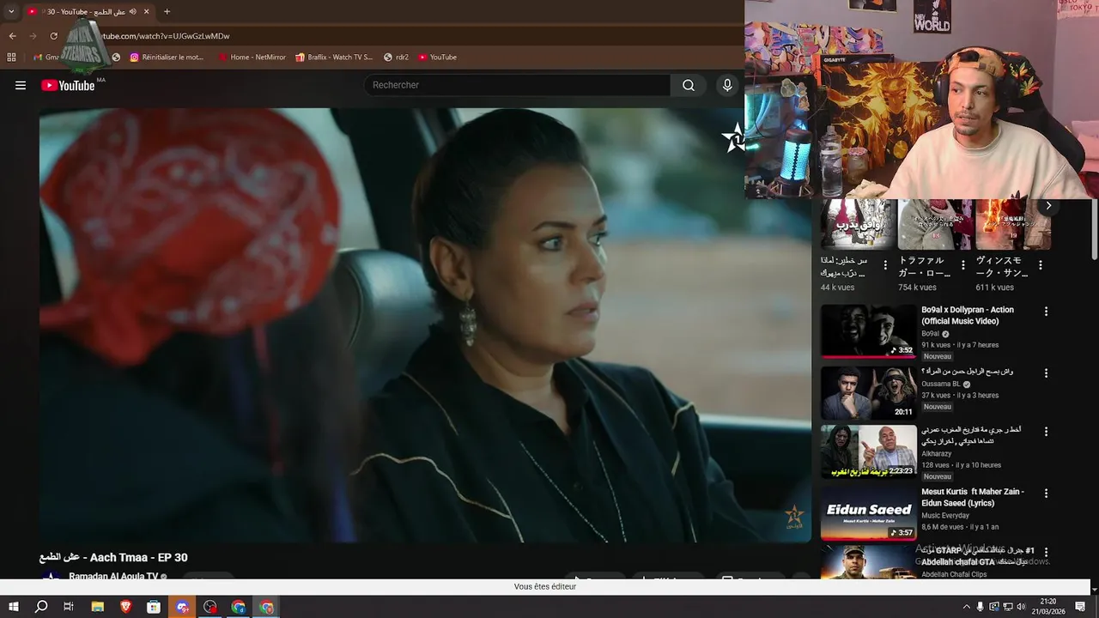Click the search magnifier button
Image resolution: width=1099 pixels, height=618 pixels.
[689, 85]
